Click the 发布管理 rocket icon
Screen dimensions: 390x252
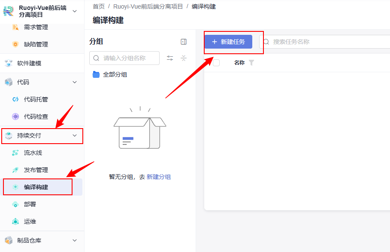(15, 170)
